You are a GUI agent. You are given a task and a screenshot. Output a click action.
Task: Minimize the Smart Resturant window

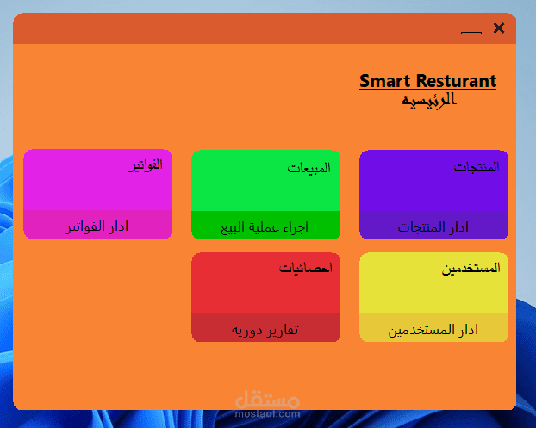pyautogui.click(x=471, y=33)
